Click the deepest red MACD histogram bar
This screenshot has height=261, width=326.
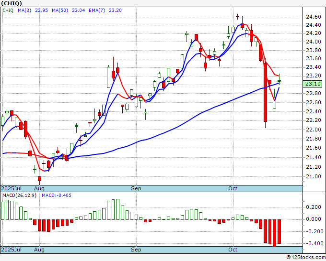tap(274, 233)
